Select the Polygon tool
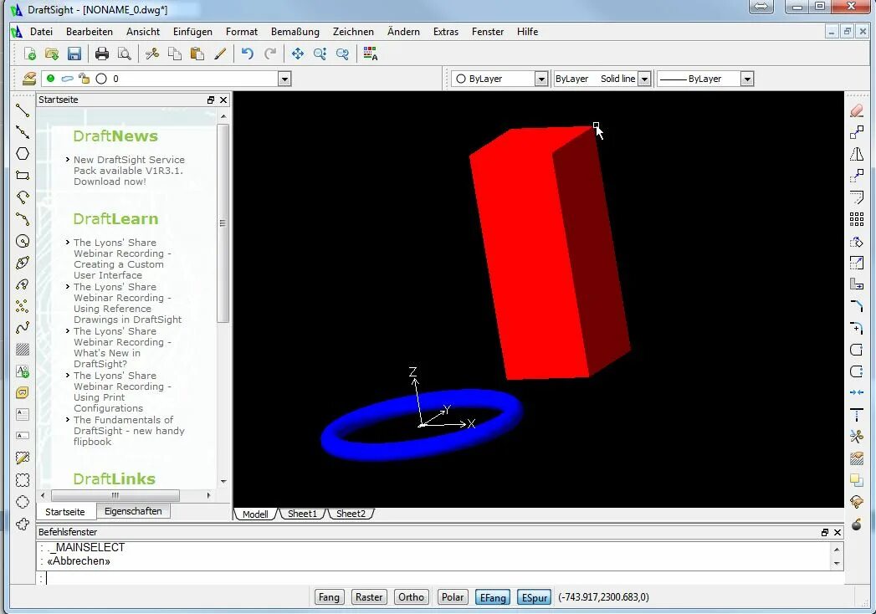Viewport: 876px width, 614px height. click(x=23, y=154)
